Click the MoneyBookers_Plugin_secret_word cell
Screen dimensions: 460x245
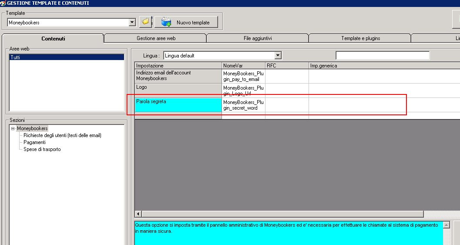(243, 105)
